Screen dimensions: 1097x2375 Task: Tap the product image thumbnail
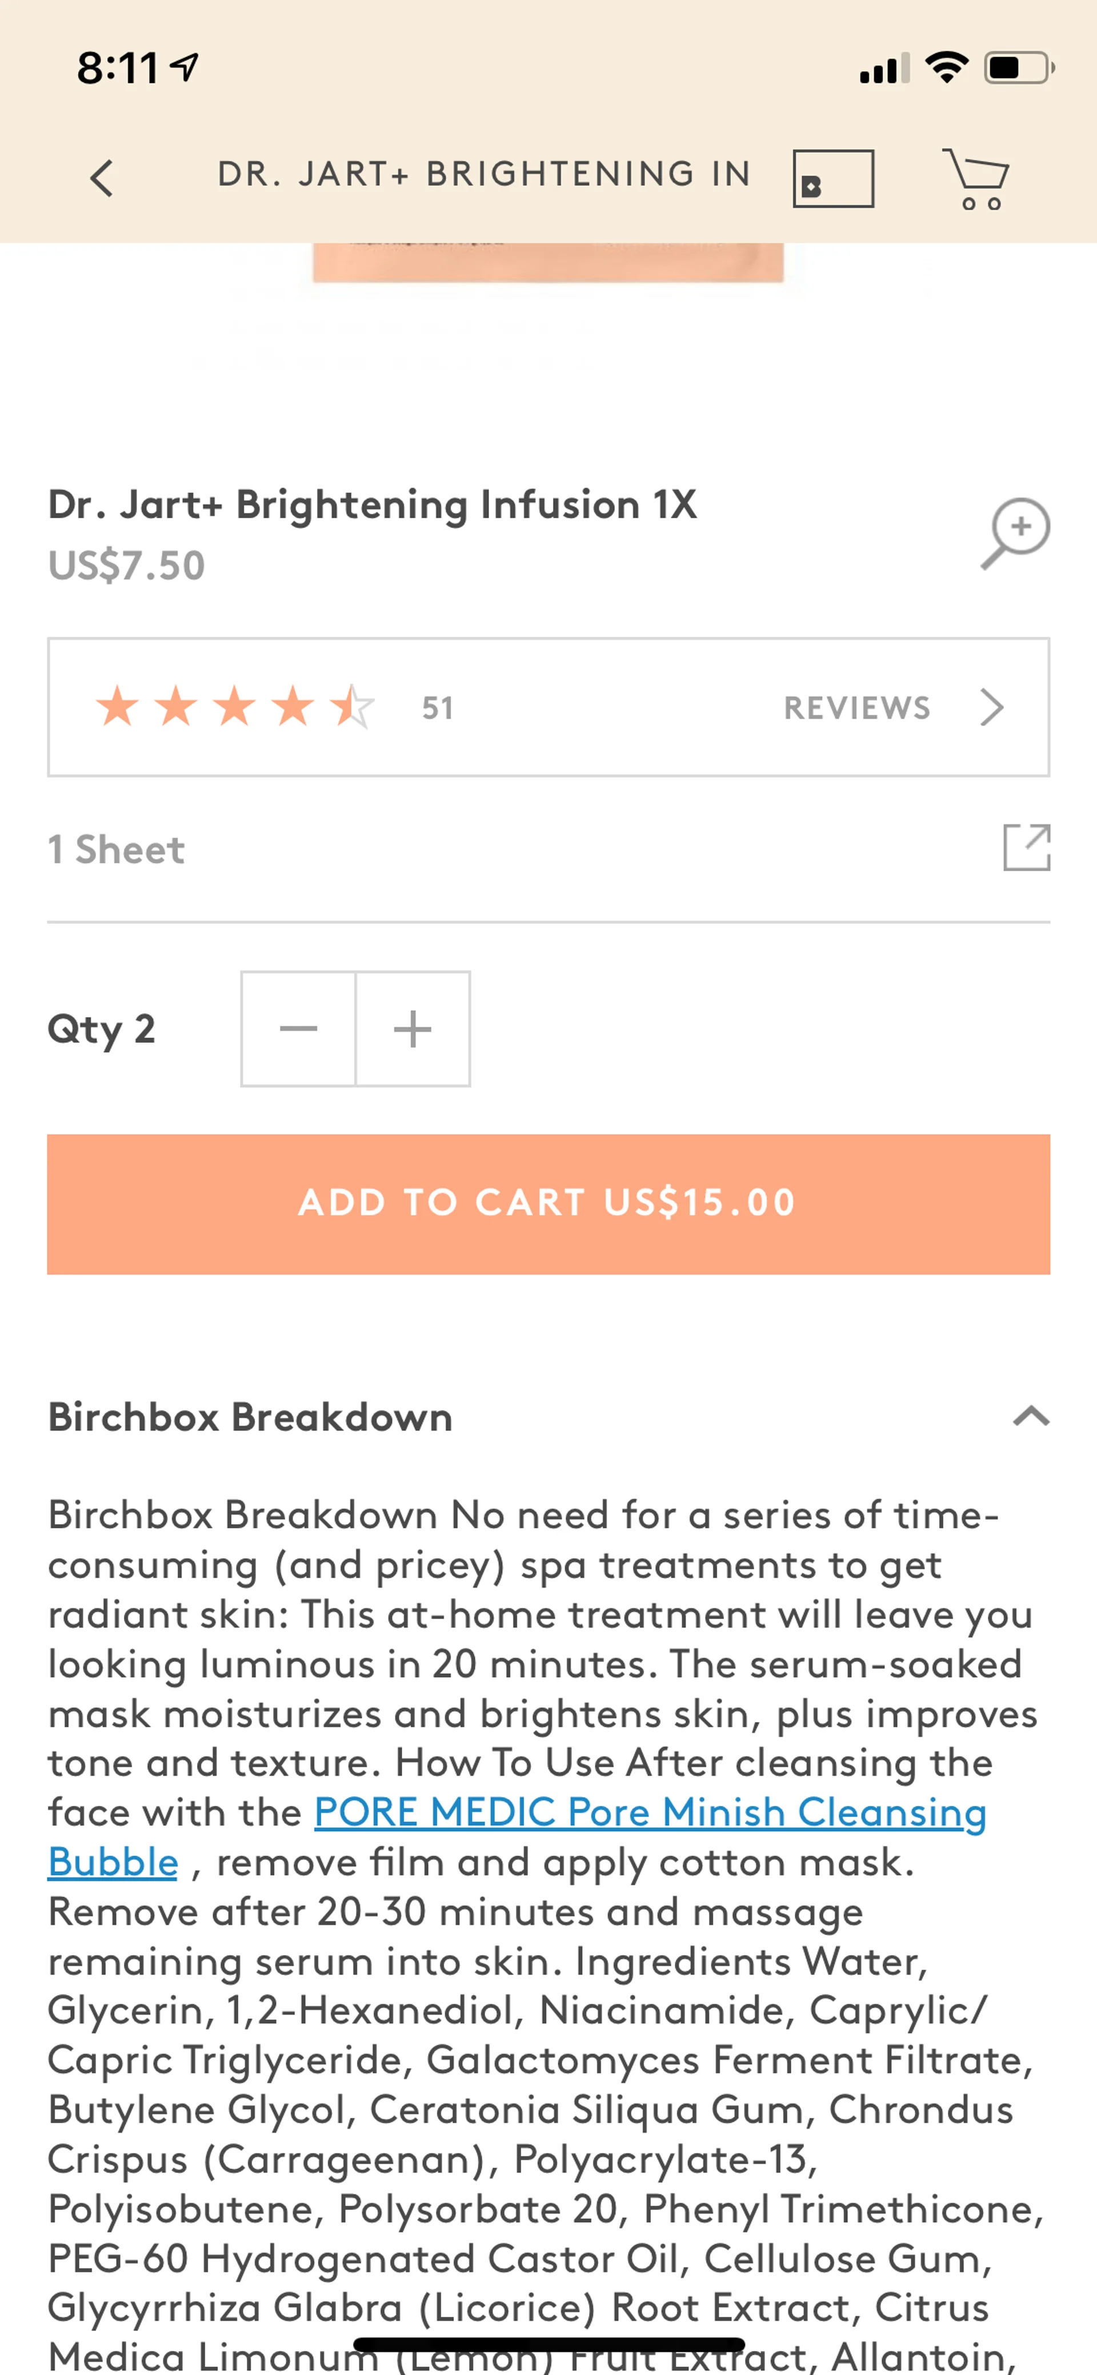[x=548, y=263]
